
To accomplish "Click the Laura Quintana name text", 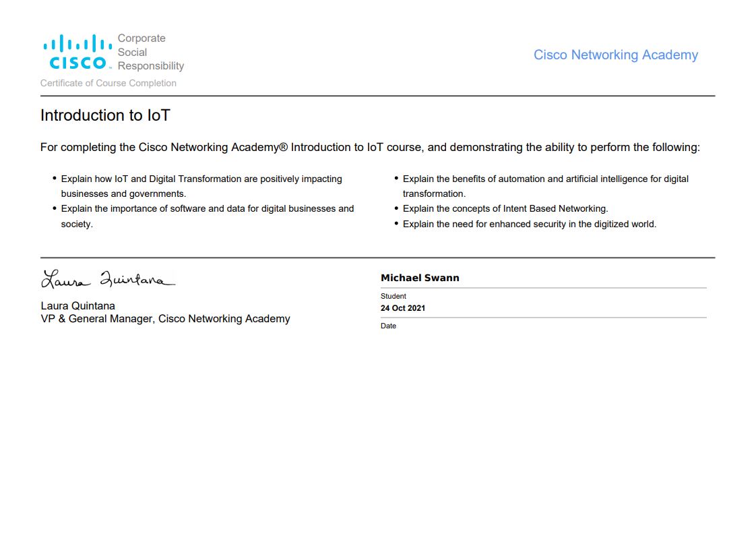I will click(77, 305).
